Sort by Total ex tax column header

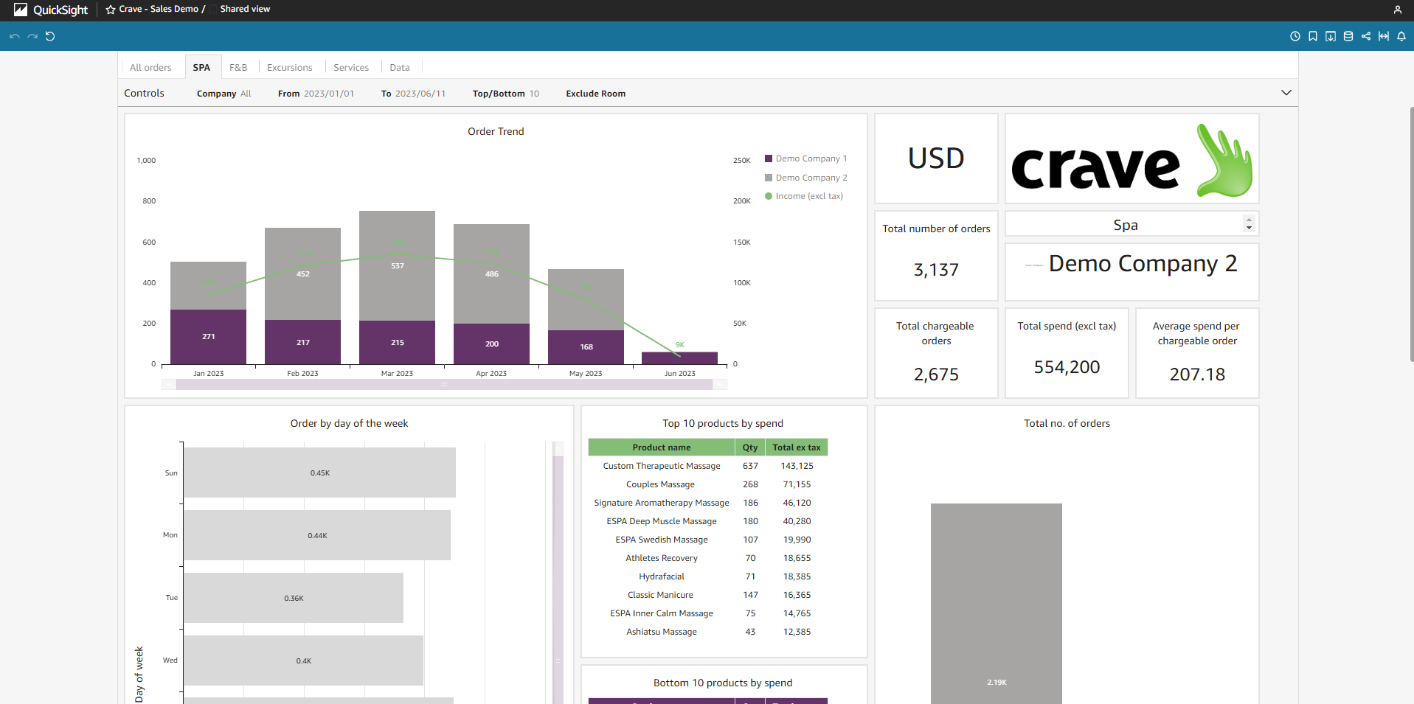pos(797,447)
